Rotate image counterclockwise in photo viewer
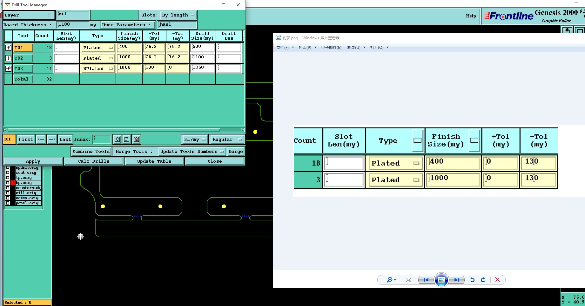Screen dimensions: 585x306 point(472,280)
